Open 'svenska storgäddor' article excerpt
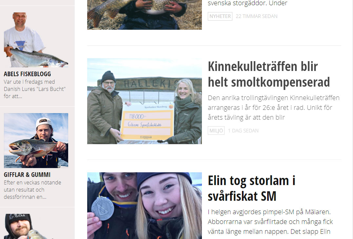The image size is (353, 239). click(247, 3)
